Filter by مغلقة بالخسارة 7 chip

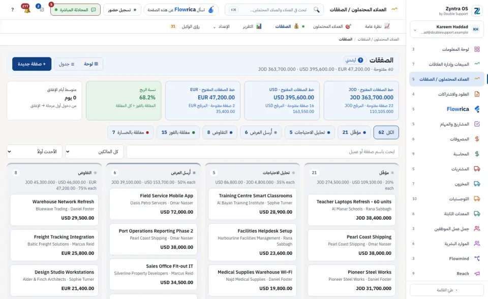click(131, 132)
